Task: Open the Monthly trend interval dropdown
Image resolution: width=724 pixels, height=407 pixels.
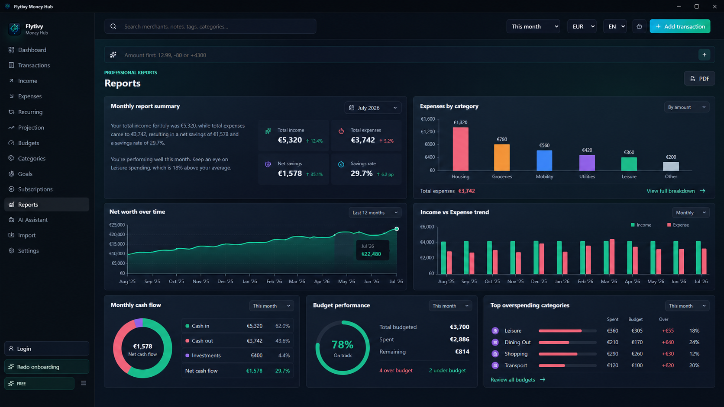Action: 691,212
